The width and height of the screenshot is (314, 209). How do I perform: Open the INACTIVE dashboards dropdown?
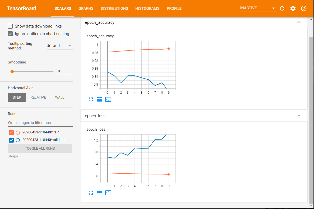[x=258, y=8]
